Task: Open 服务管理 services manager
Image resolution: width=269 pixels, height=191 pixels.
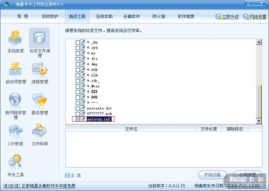Action: tap(40, 104)
